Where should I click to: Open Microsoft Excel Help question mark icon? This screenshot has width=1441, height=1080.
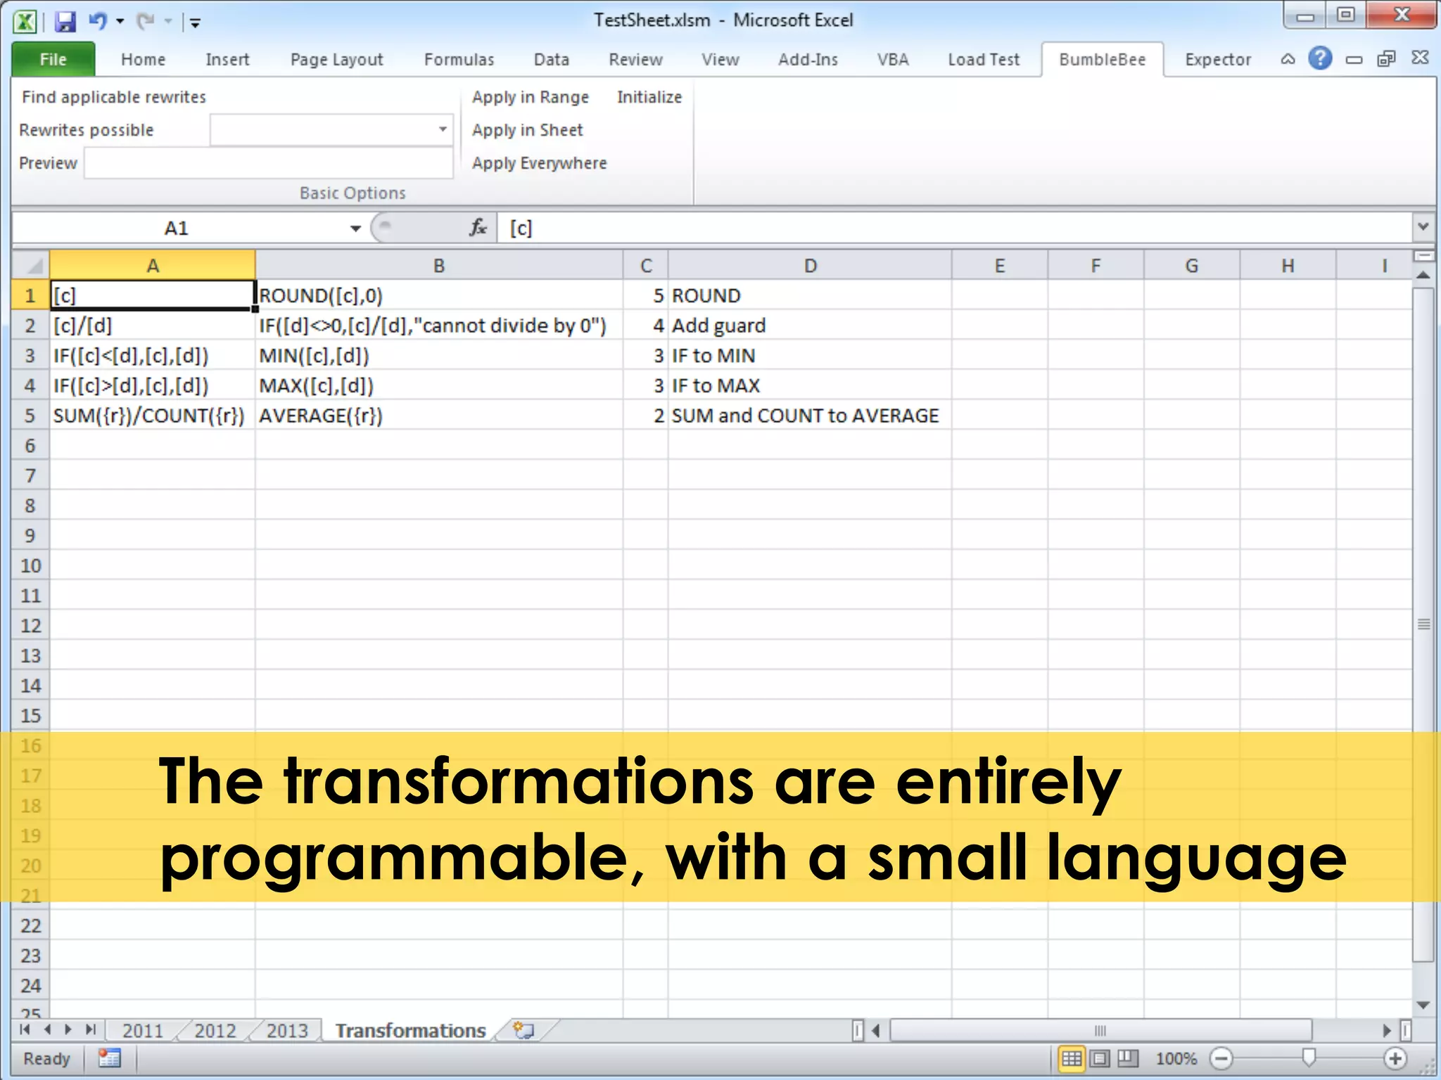1320,59
